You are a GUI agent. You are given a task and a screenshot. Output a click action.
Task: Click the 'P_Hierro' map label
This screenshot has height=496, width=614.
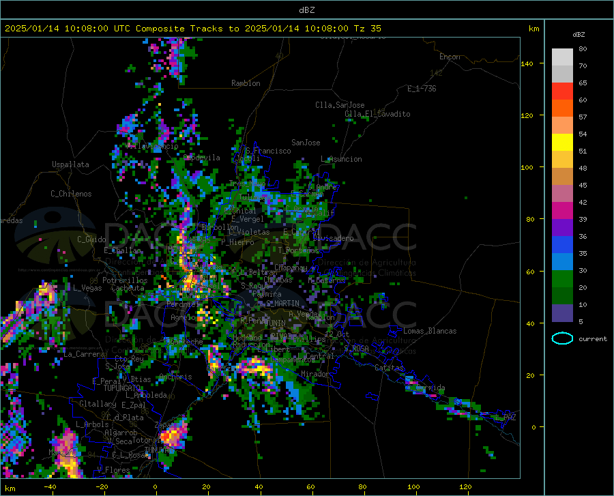click(x=237, y=242)
